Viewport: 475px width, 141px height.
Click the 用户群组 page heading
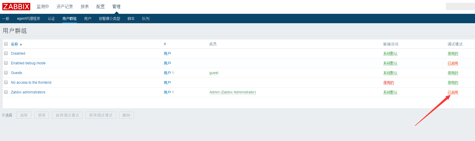15,31
